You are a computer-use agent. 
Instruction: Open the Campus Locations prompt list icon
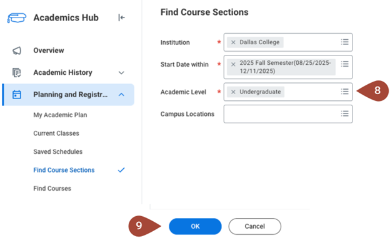pyautogui.click(x=344, y=113)
